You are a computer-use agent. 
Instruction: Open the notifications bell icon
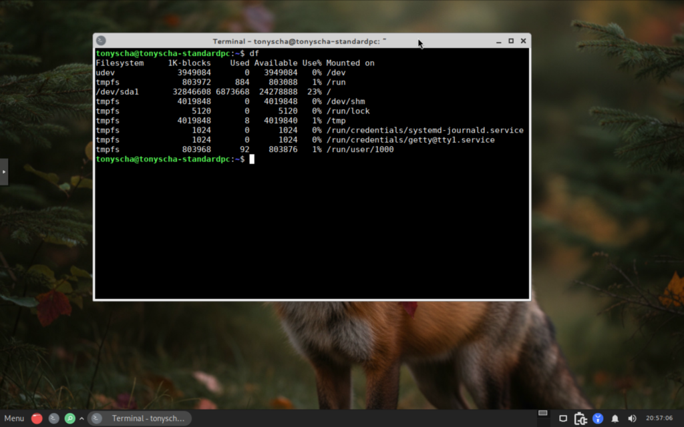[615, 419]
